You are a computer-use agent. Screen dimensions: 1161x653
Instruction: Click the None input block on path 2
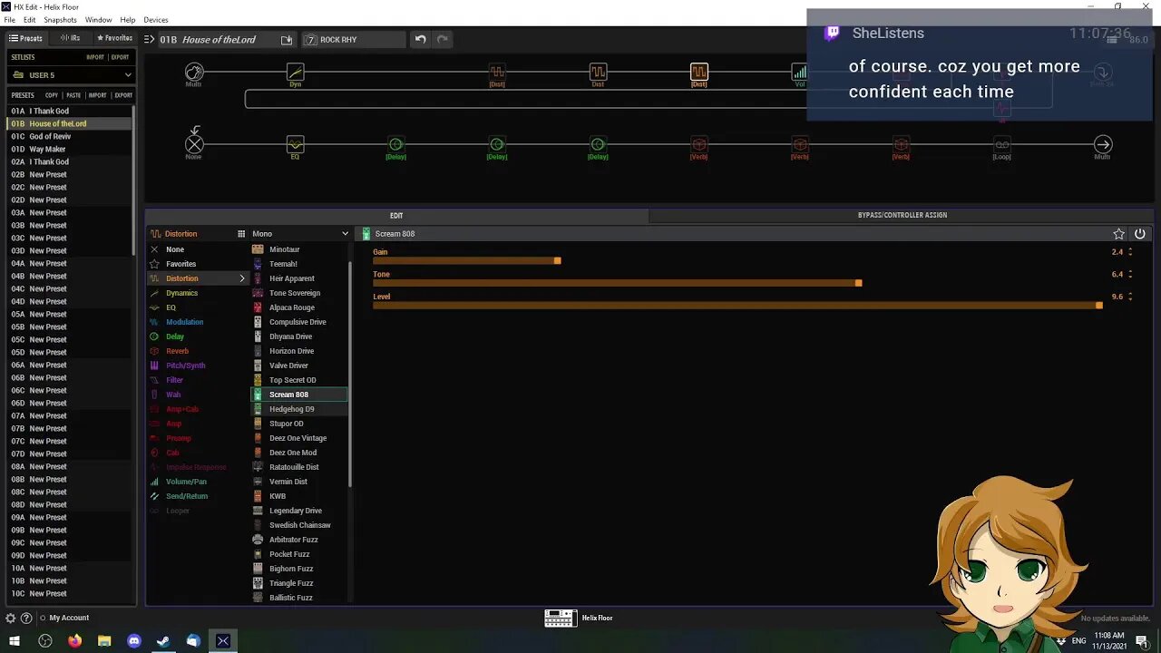tap(194, 144)
